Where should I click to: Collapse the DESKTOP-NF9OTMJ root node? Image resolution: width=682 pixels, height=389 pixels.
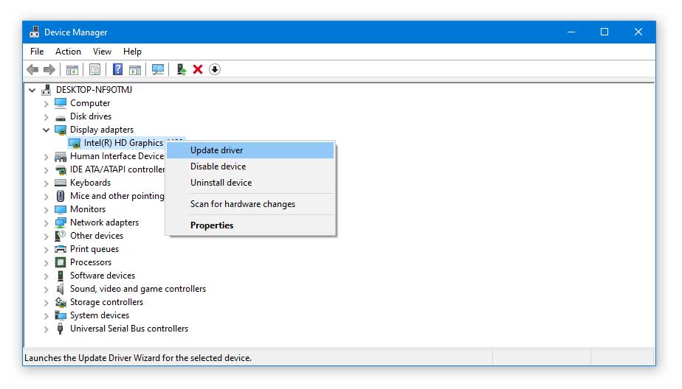[x=32, y=91]
